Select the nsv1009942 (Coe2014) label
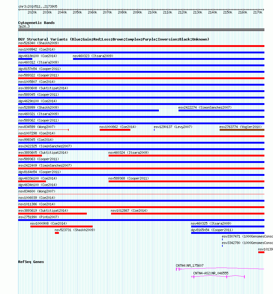Screen dimensions: 273x294 [x=37, y=49]
